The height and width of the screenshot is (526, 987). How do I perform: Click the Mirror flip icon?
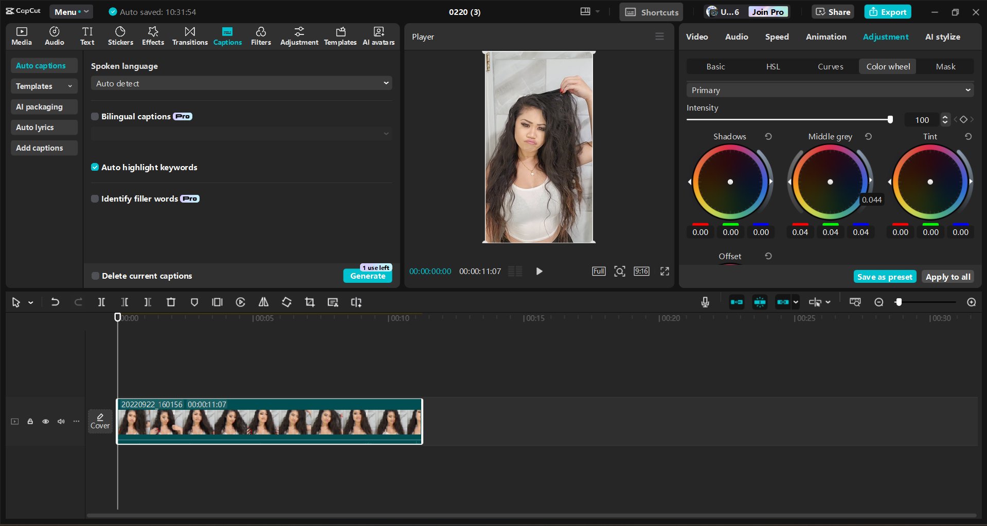[263, 302]
